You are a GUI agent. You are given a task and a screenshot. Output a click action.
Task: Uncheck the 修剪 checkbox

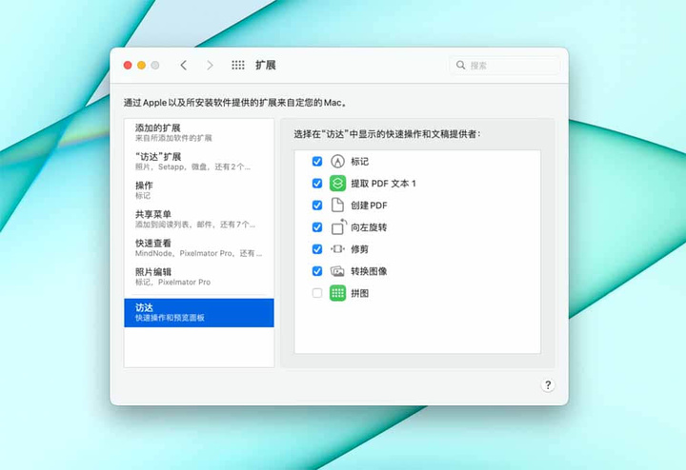pos(317,249)
